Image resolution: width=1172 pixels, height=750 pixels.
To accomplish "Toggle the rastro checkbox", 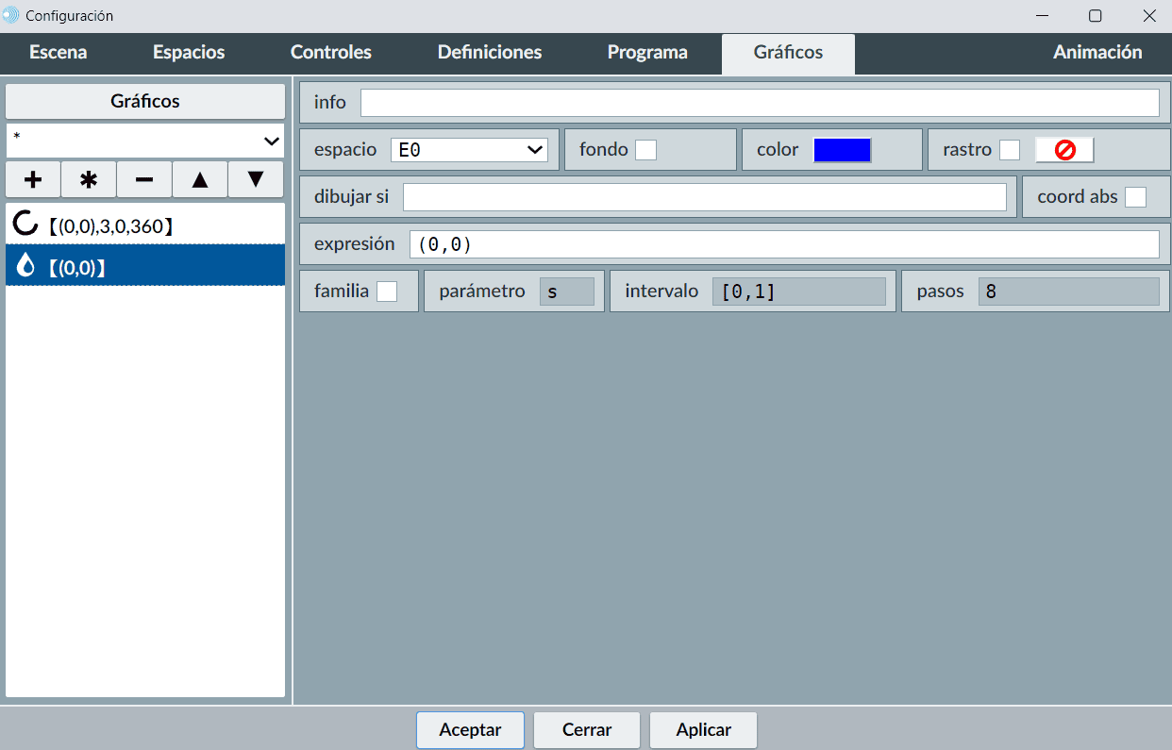I will tap(1010, 150).
